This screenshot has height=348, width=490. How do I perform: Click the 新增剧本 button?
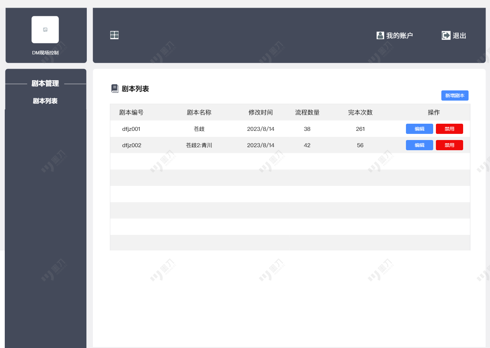pyautogui.click(x=455, y=95)
